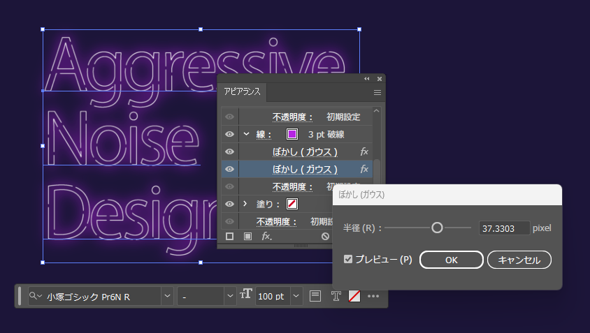This screenshot has height=333, width=590.
Task: Open the font family dropdown
Action: pos(167,297)
